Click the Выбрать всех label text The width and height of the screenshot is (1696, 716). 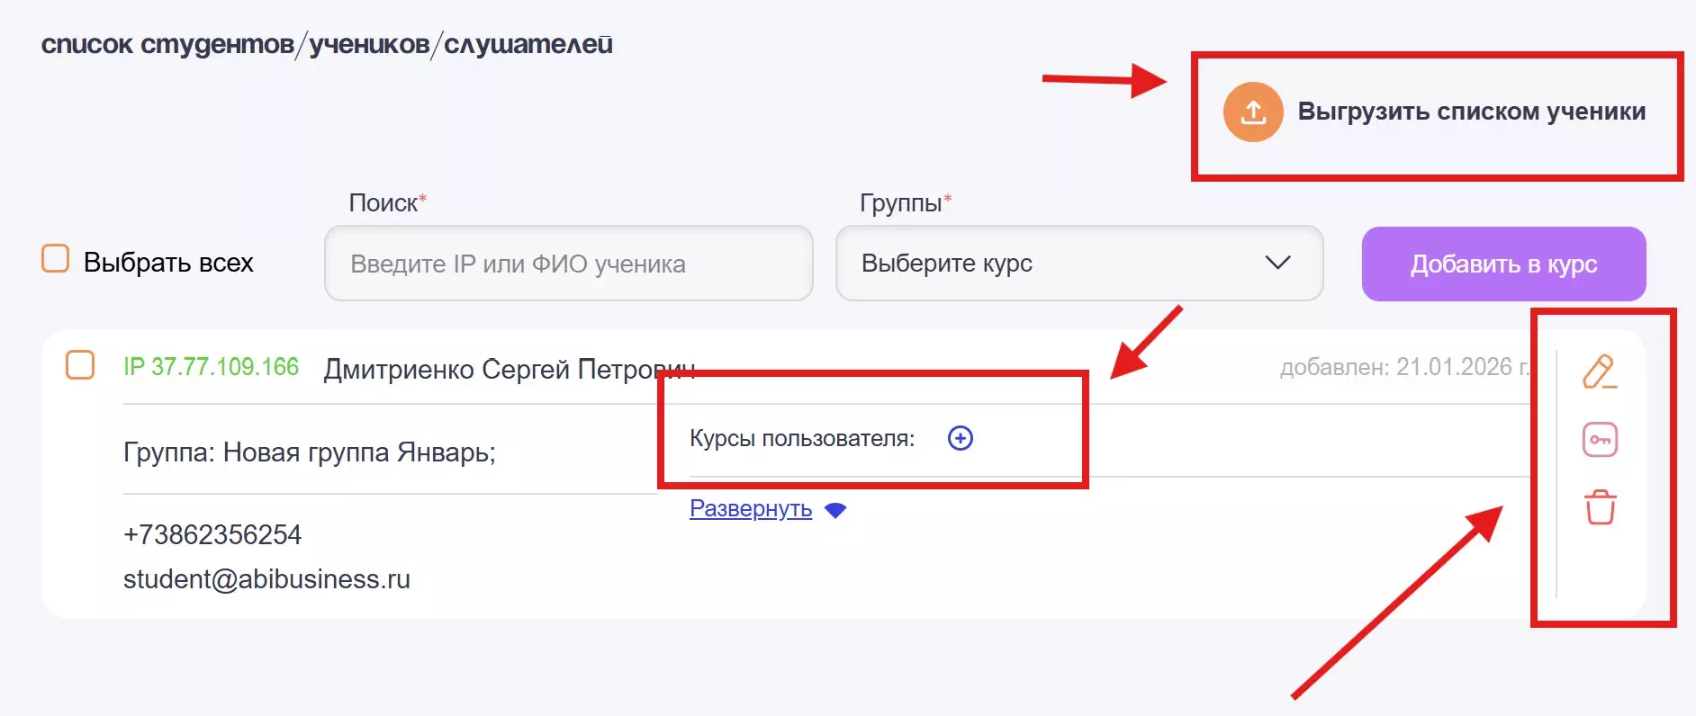pos(168,263)
